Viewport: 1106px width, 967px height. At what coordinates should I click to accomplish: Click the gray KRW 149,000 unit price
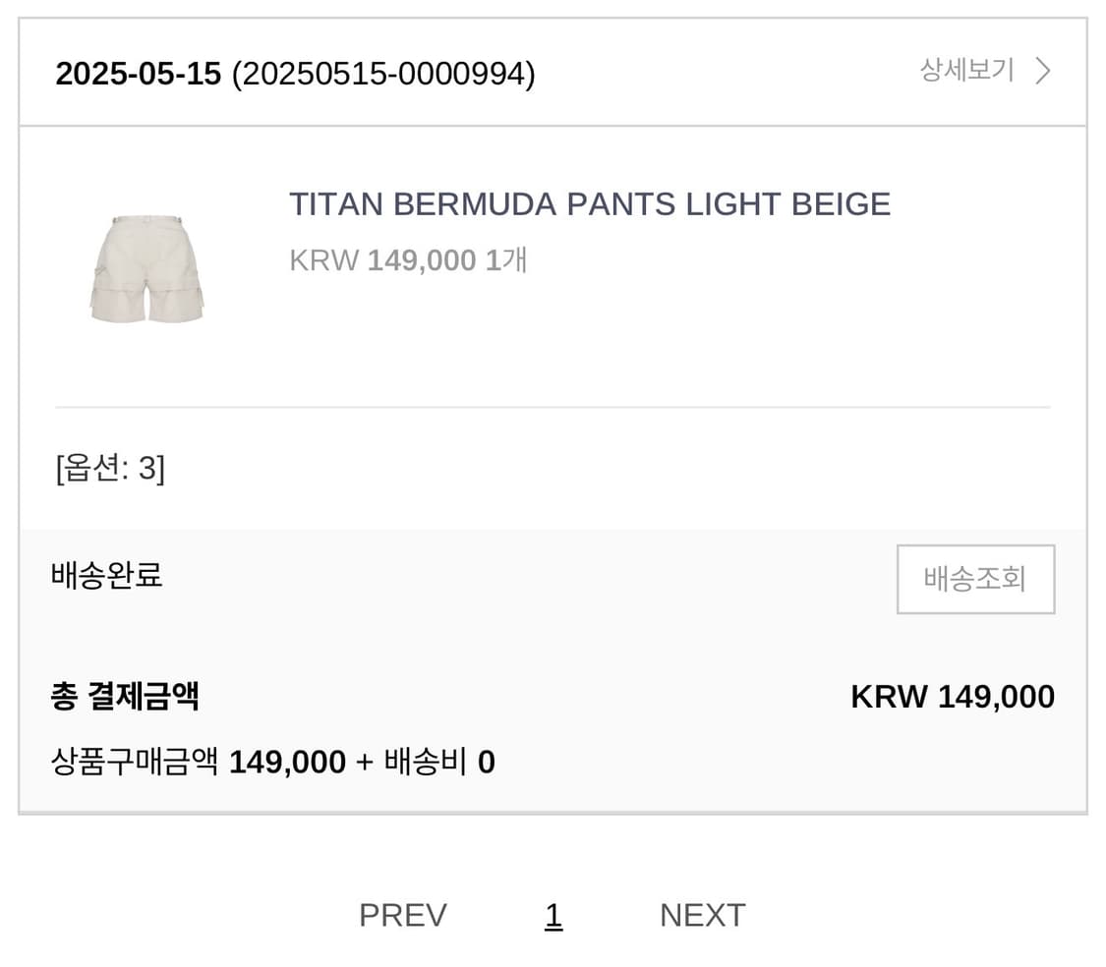382,260
